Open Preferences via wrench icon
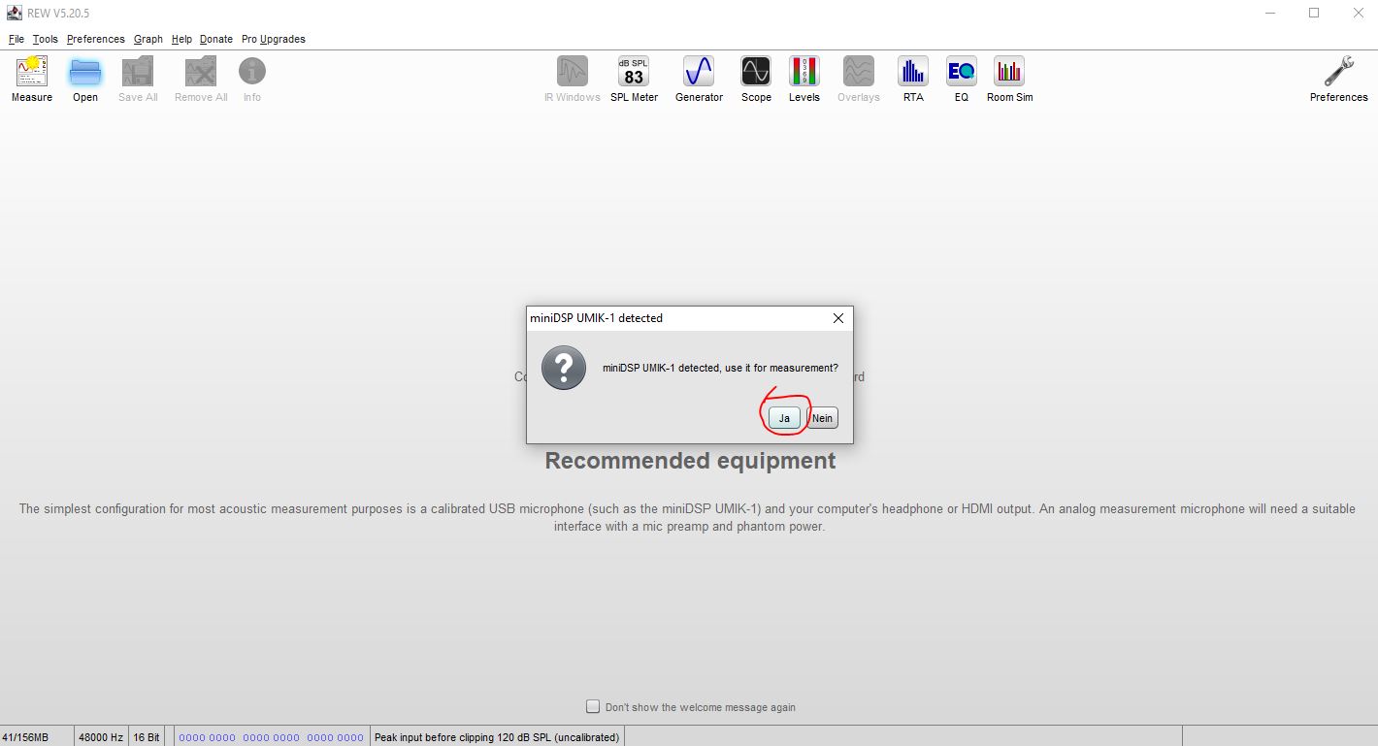The height and width of the screenshot is (746, 1378). (1339, 80)
